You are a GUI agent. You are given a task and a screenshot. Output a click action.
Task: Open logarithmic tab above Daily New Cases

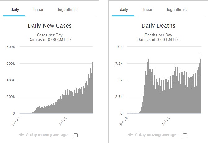68,9
